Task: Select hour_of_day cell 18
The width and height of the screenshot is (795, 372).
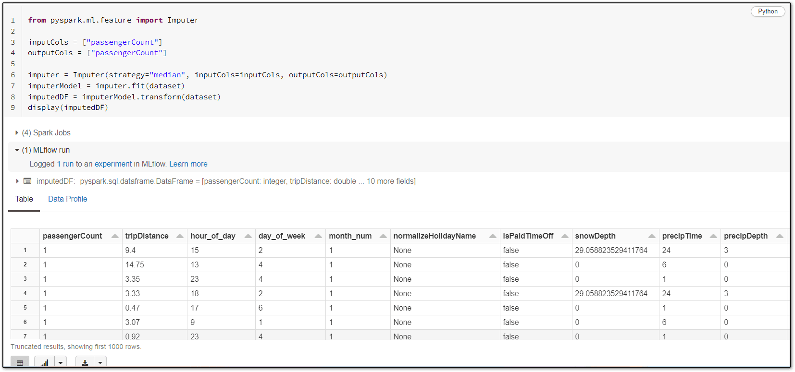Action: [x=221, y=293]
